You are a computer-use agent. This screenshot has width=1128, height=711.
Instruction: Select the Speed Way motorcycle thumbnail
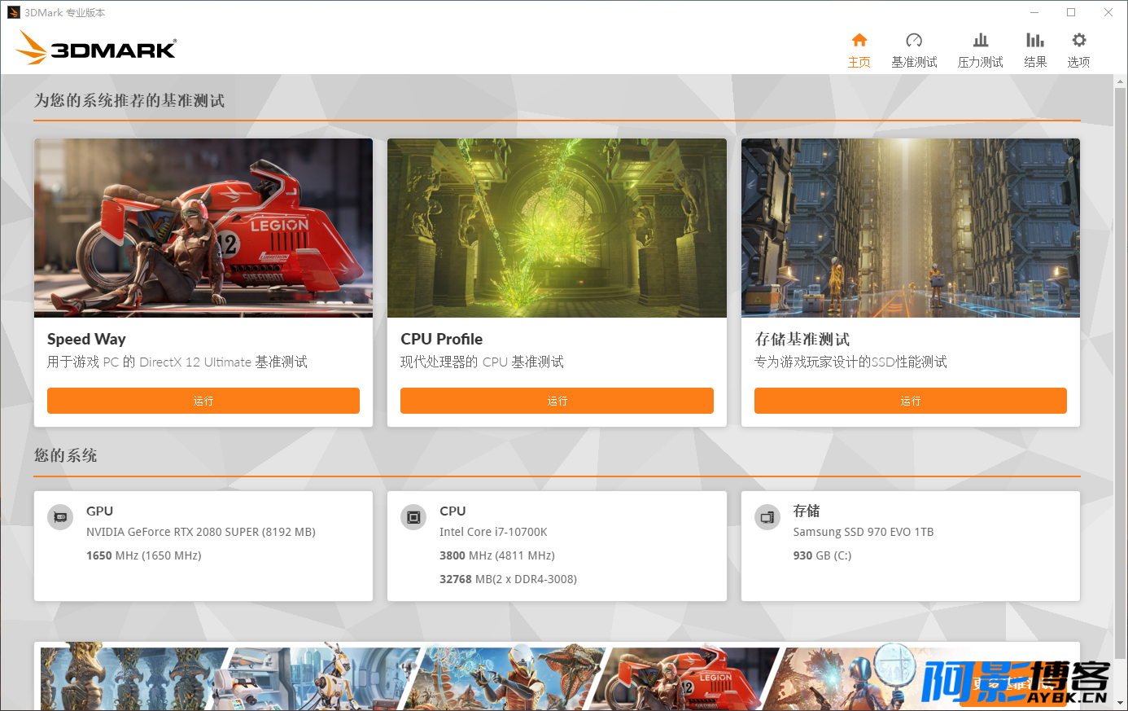click(203, 228)
